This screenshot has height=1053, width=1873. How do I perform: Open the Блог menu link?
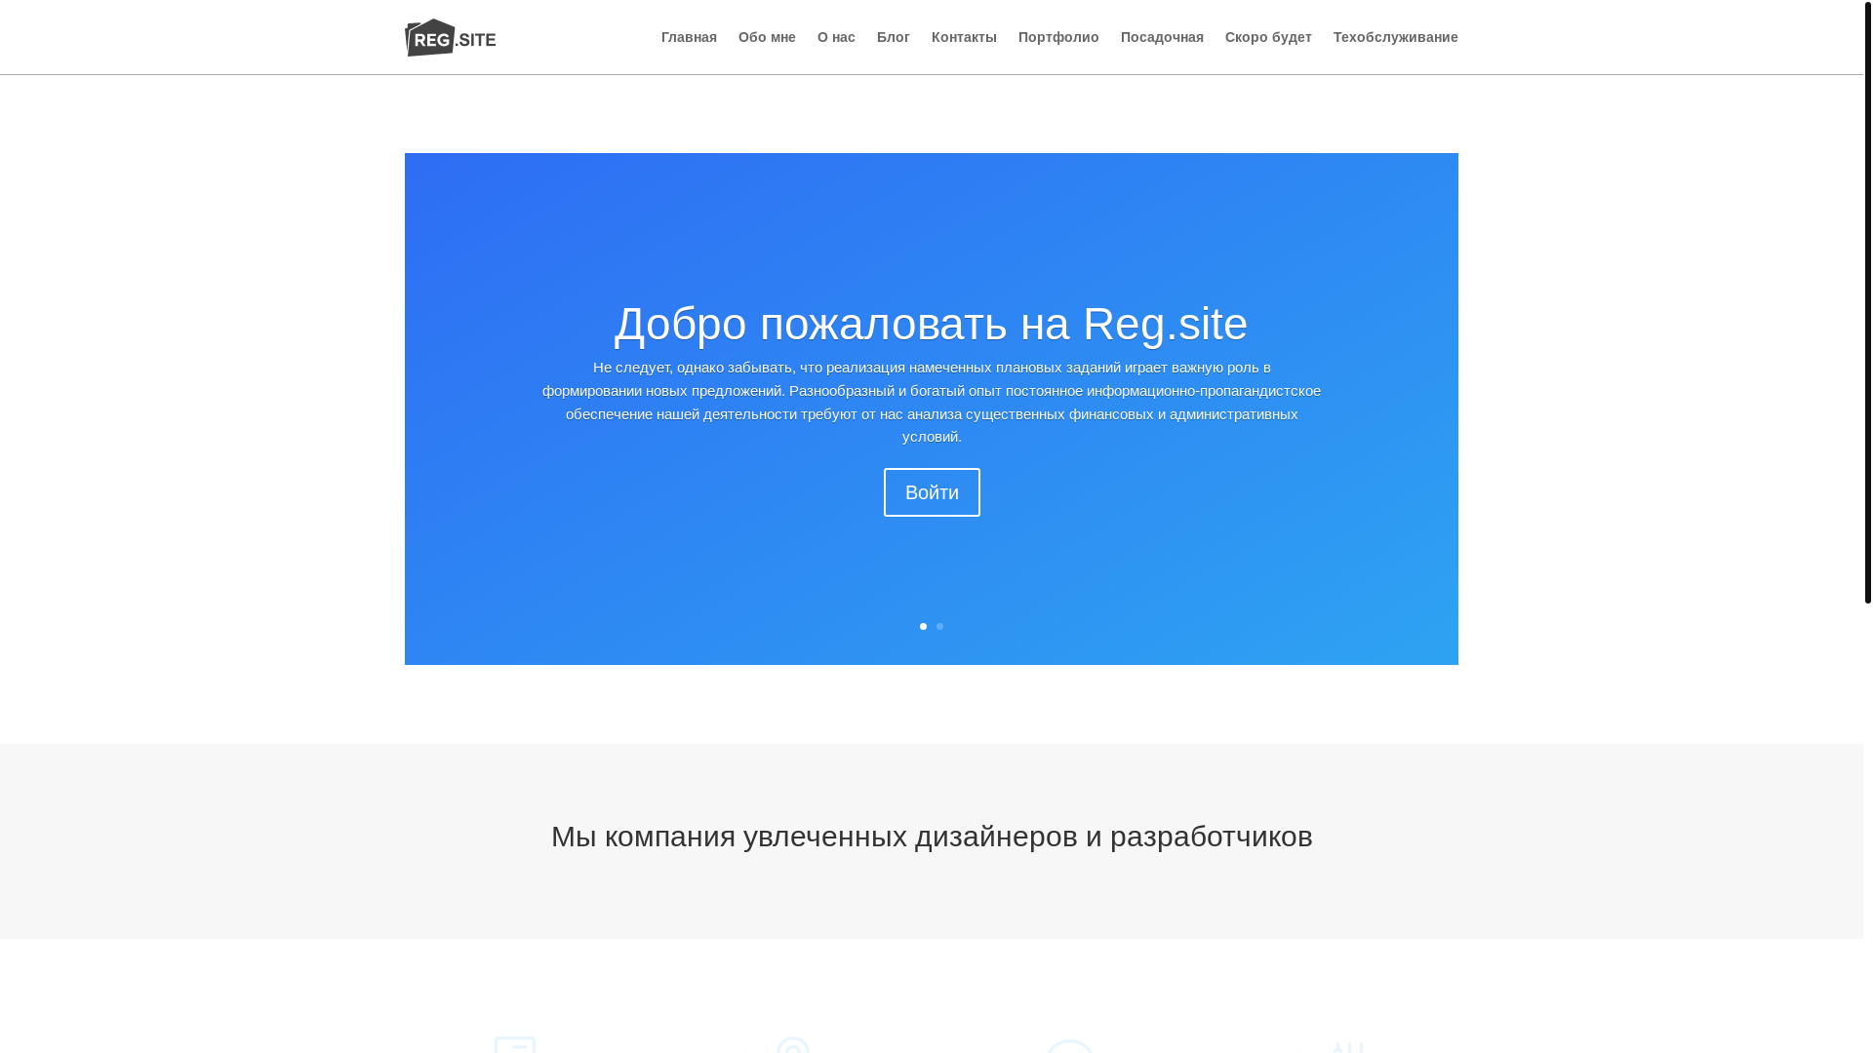[x=894, y=37]
